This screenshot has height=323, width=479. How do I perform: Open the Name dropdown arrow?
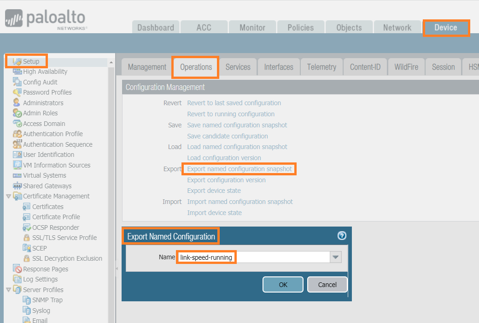(x=335, y=257)
